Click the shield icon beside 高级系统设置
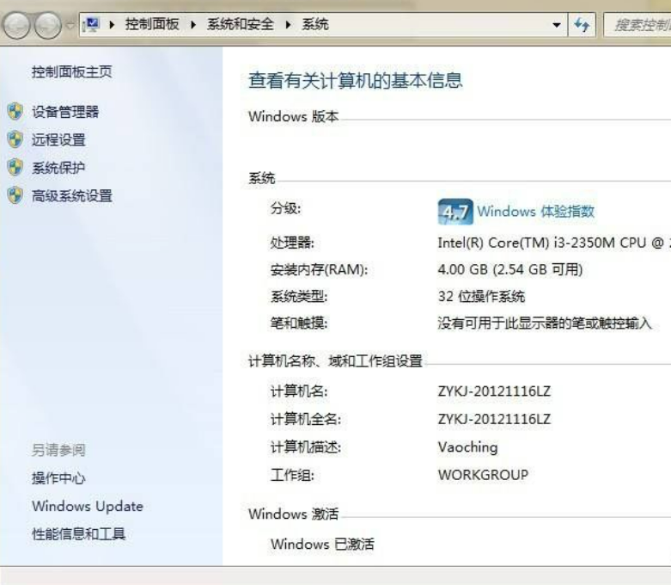This screenshot has height=585, width=671. [x=15, y=195]
